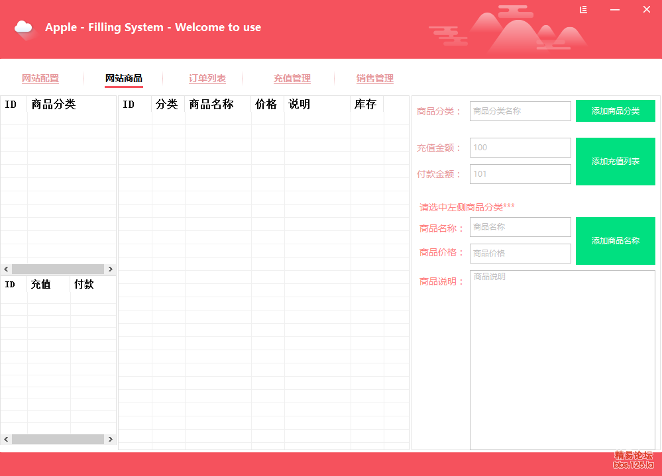The height and width of the screenshot is (476, 662).
Task: Switch to the 网站配置 tab
Action: 40,78
